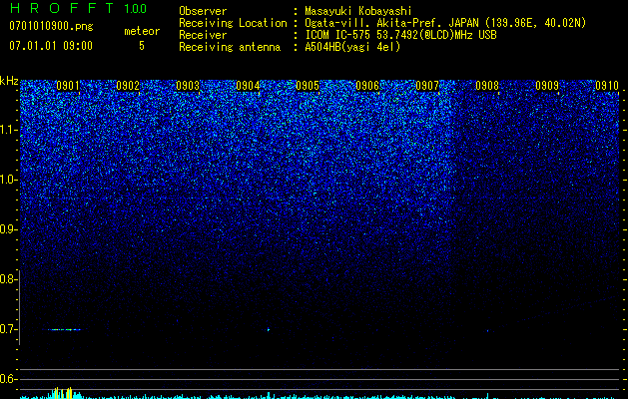
Task: Click the 0.8 kHz axis label
Action: pyautogui.click(x=8, y=279)
